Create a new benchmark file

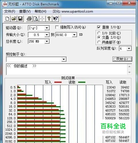click(x=7, y=19)
